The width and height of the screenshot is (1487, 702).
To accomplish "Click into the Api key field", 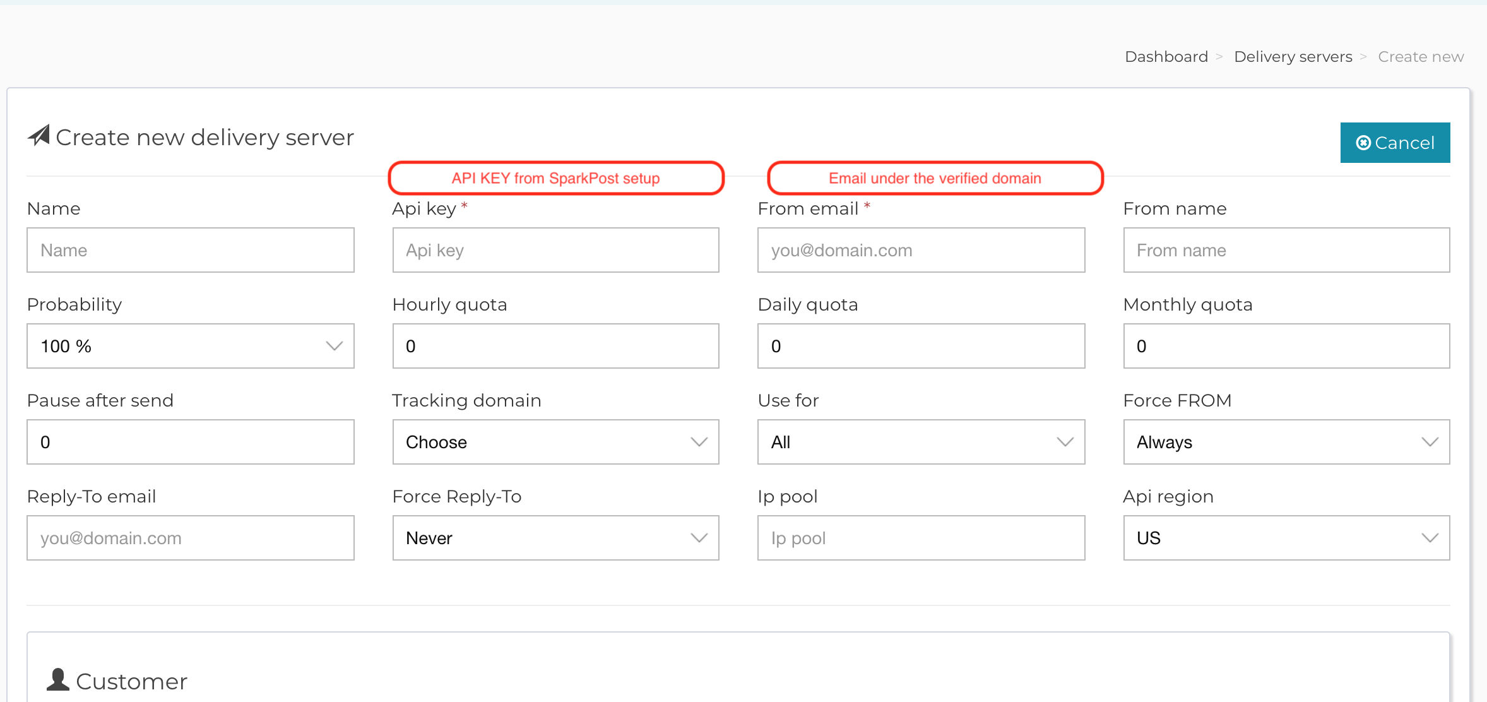I will (x=555, y=250).
